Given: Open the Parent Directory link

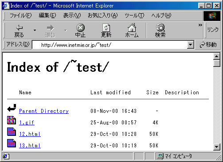Looking at the screenshot, I should [x=44, y=111].
